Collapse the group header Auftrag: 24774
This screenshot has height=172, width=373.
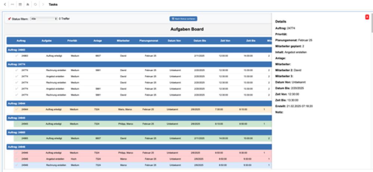coord(139,64)
